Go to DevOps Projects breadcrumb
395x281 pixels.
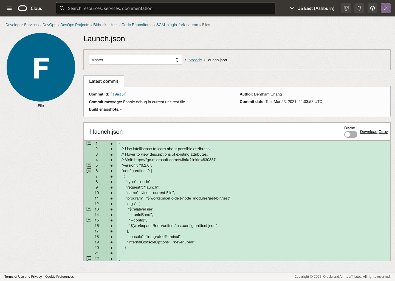[x=75, y=25]
